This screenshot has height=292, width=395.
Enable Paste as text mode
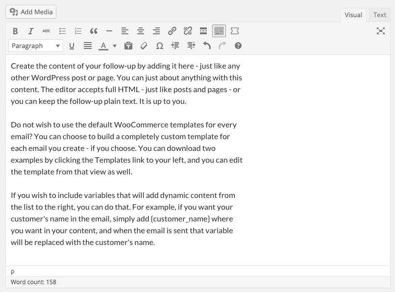pyautogui.click(x=128, y=46)
